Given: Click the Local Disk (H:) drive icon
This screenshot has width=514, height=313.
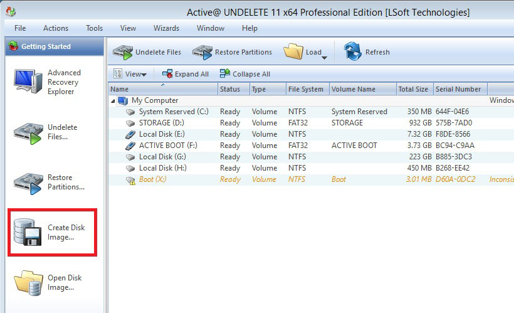Looking at the screenshot, I should click(x=130, y=168).
